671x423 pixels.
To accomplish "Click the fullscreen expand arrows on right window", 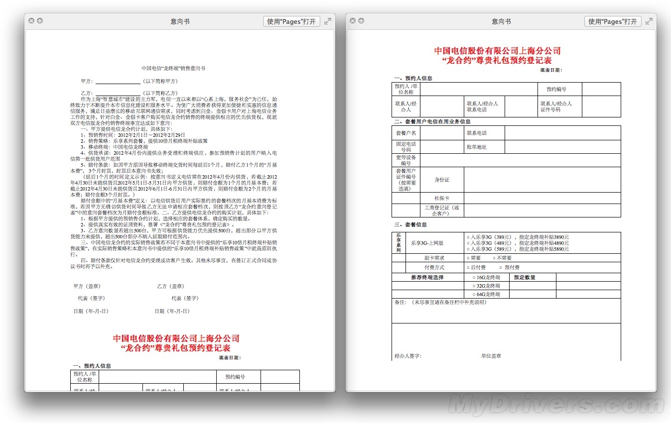I will (x=649, y=21).
